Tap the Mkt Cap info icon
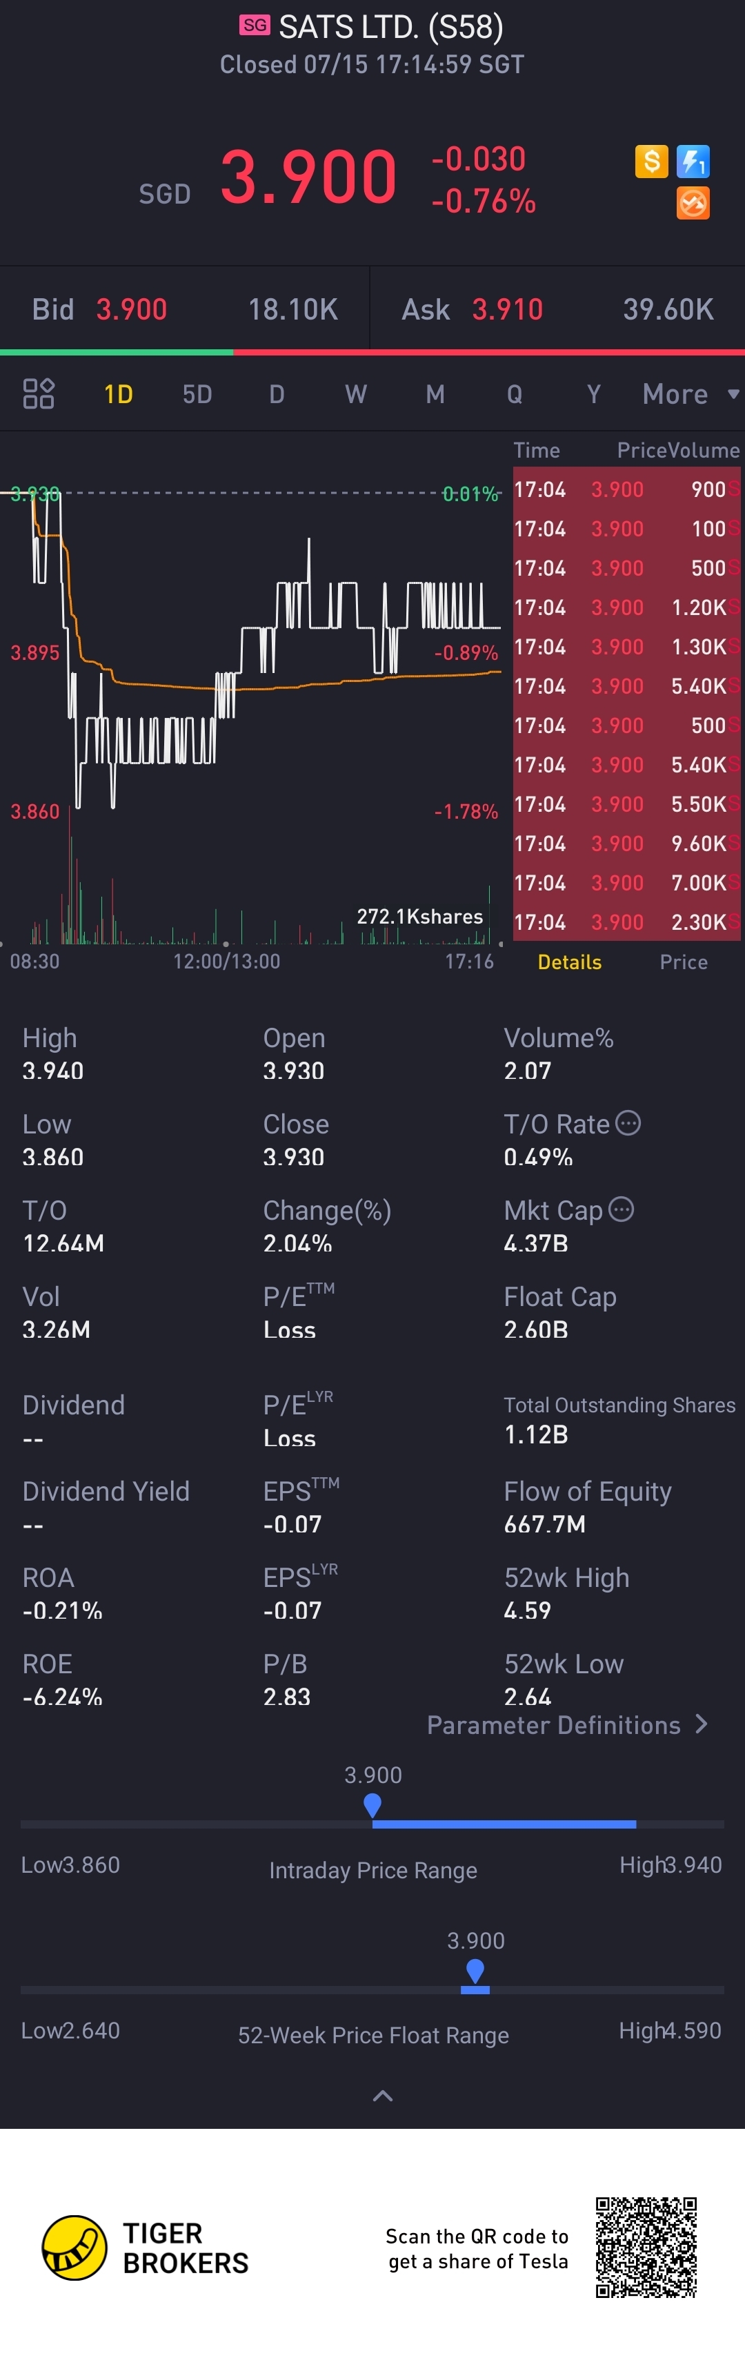 pos(622,1209)
